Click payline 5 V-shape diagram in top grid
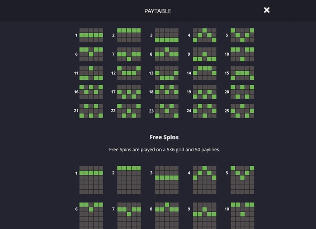Screen dimensions: 316x229 (242, 35)
